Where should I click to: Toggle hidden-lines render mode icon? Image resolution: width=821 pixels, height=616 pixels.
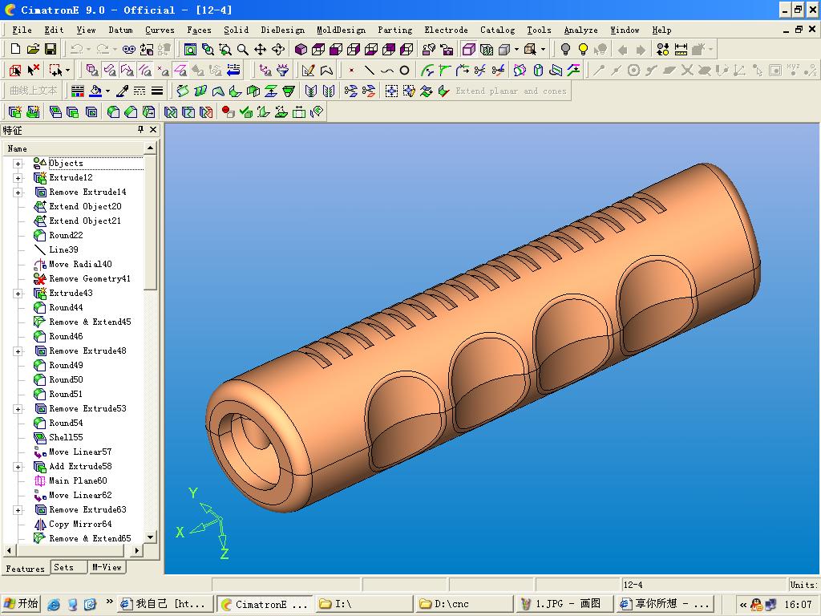(x=487, y=49)
